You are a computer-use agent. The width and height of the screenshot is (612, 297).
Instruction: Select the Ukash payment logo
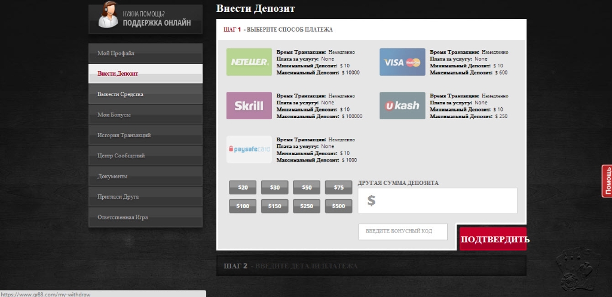(402, 106)
